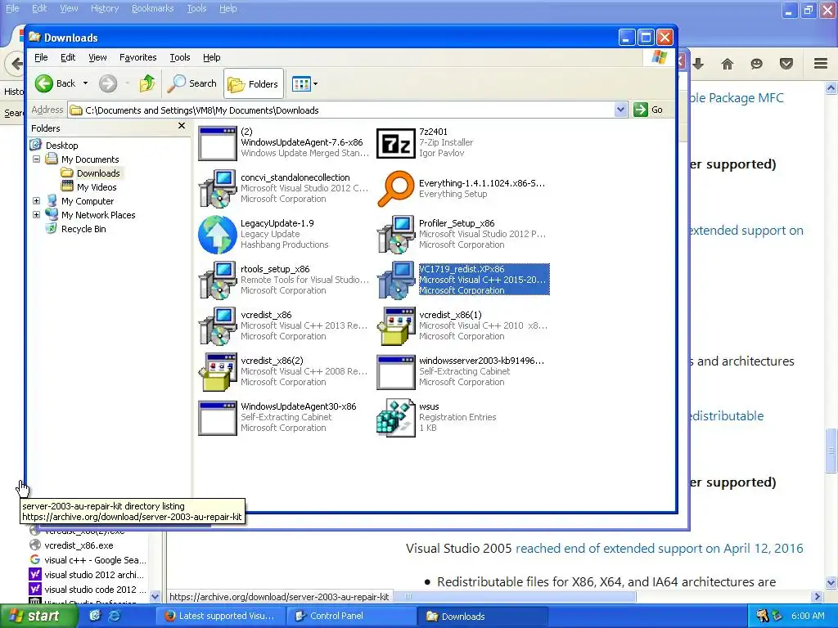Select the vcredist_x86(1) package icon

[395, 325]
